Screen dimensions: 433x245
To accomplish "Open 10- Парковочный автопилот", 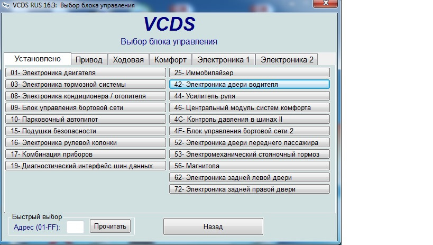I will (x=86, y=119).
